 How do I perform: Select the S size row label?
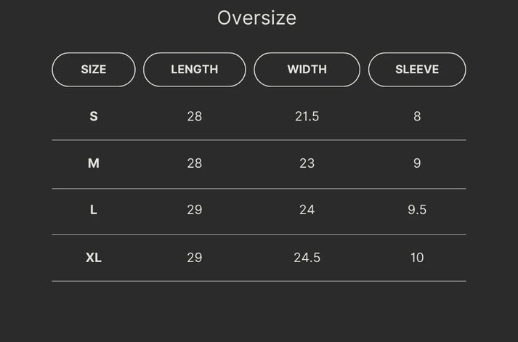94,116
